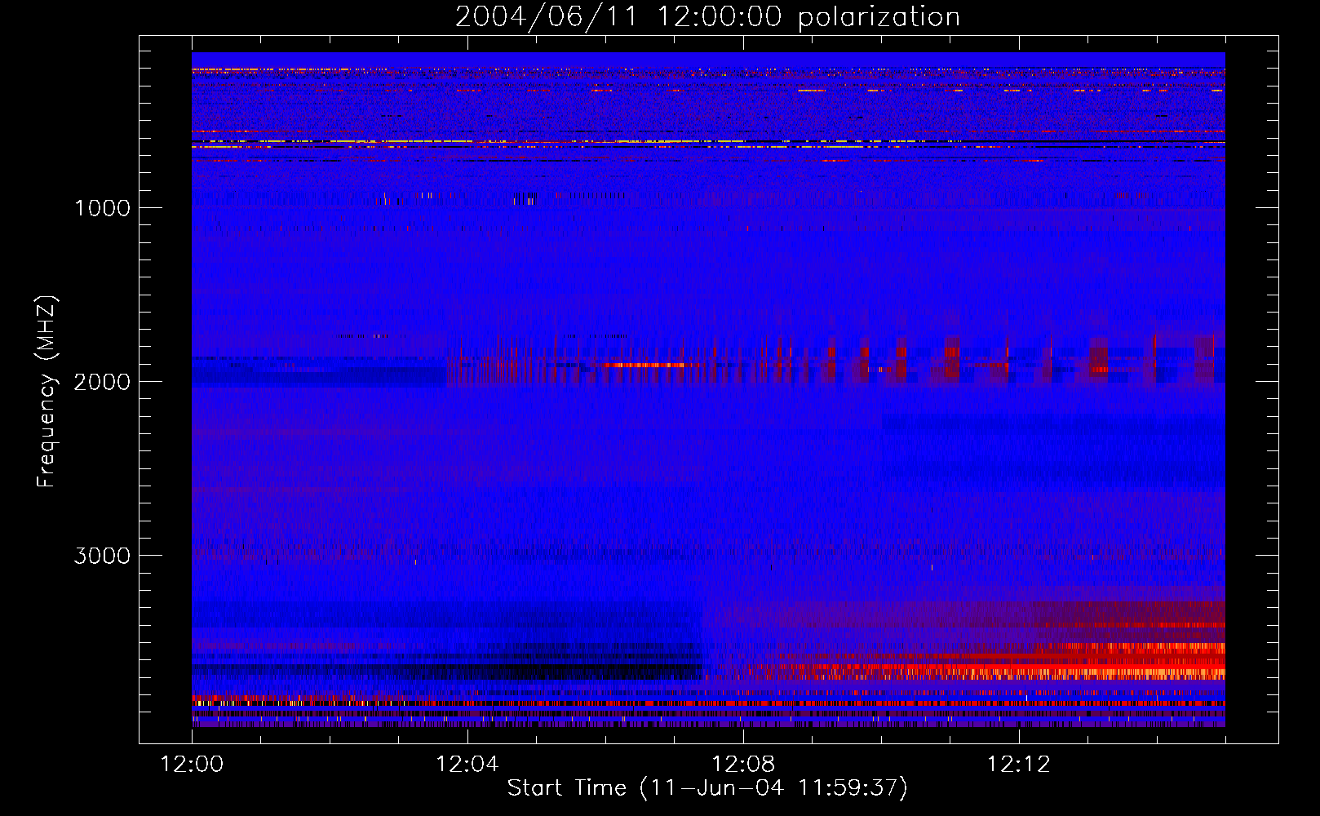Click the 12:12 time tick label
The height and width of the screenshot is (816, 1320).
pos(1019,764)
